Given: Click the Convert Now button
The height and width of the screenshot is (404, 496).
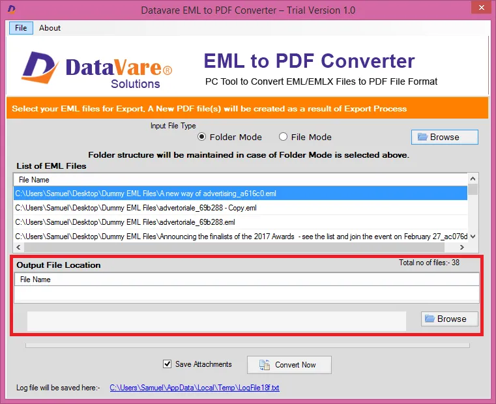Looking at the screenshot, I should click(x=289, y=365).
